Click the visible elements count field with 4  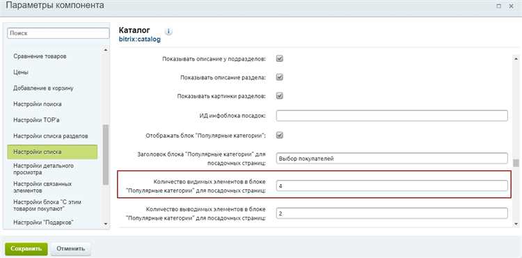click(392, 186)
